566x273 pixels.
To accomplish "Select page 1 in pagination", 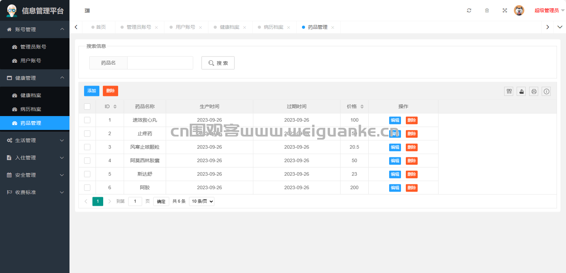I will pos(98,201).
